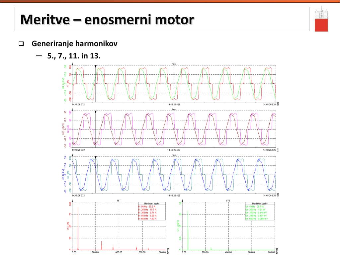Click 'Maximum peaks' header in the red I1 legend
340x255 pixels.
(152, 204)
